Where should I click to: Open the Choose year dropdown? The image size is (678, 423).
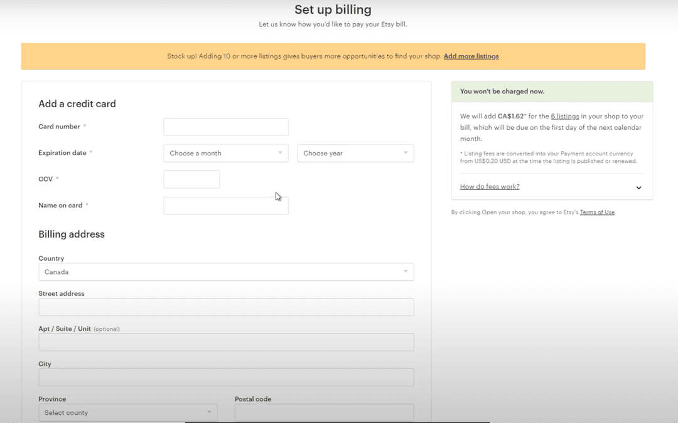[355, 154]
